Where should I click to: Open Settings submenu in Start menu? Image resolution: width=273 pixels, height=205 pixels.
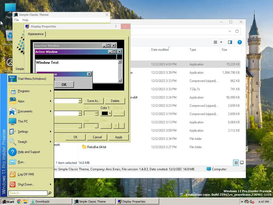click(30, 131)
